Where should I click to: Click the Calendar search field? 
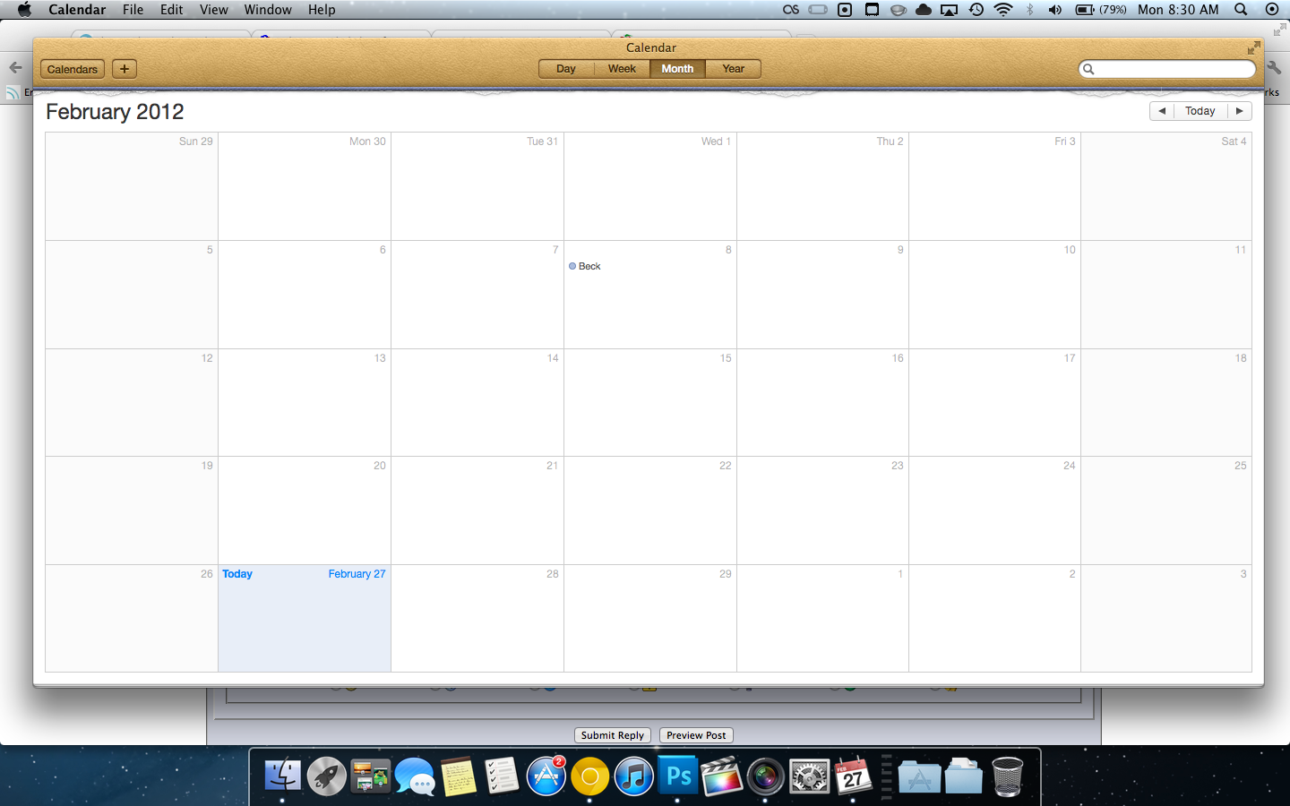pos(1166,68)
